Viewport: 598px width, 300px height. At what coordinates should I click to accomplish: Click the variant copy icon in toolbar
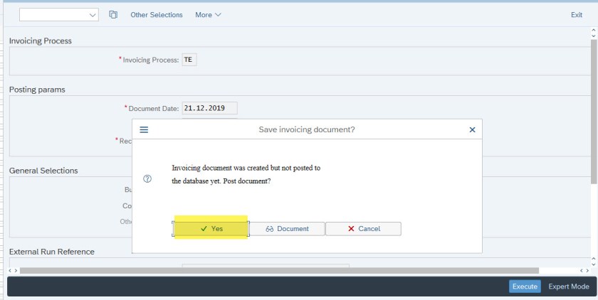tap(113, 15)
